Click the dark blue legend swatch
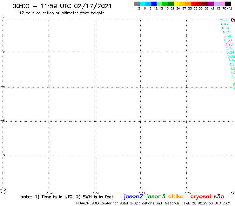This screenshot has height=206, width=235. [x=154, y=4]
